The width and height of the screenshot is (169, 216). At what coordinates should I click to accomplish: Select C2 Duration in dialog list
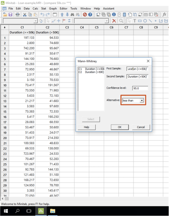point(91,72)
